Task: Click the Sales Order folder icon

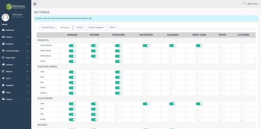Action: click(3, 58)
